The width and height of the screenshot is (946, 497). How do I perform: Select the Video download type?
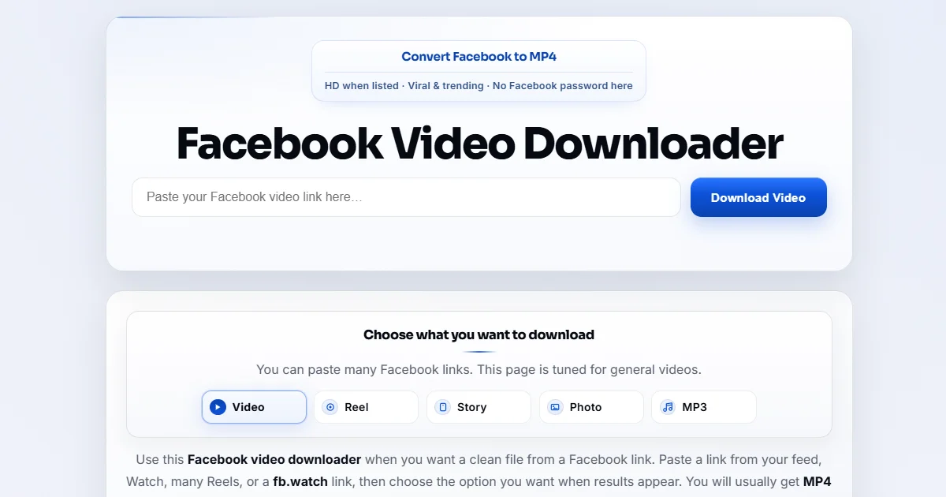(254, 407)
